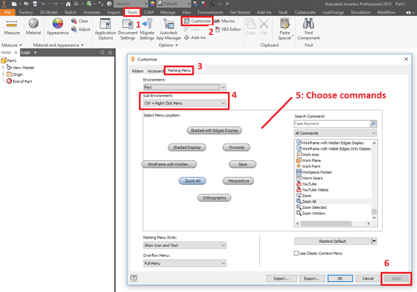Viewport: 417px width, 292px height.
Task: Open the appearance color sphere in quick access toolbar
Action: [152, 4]
